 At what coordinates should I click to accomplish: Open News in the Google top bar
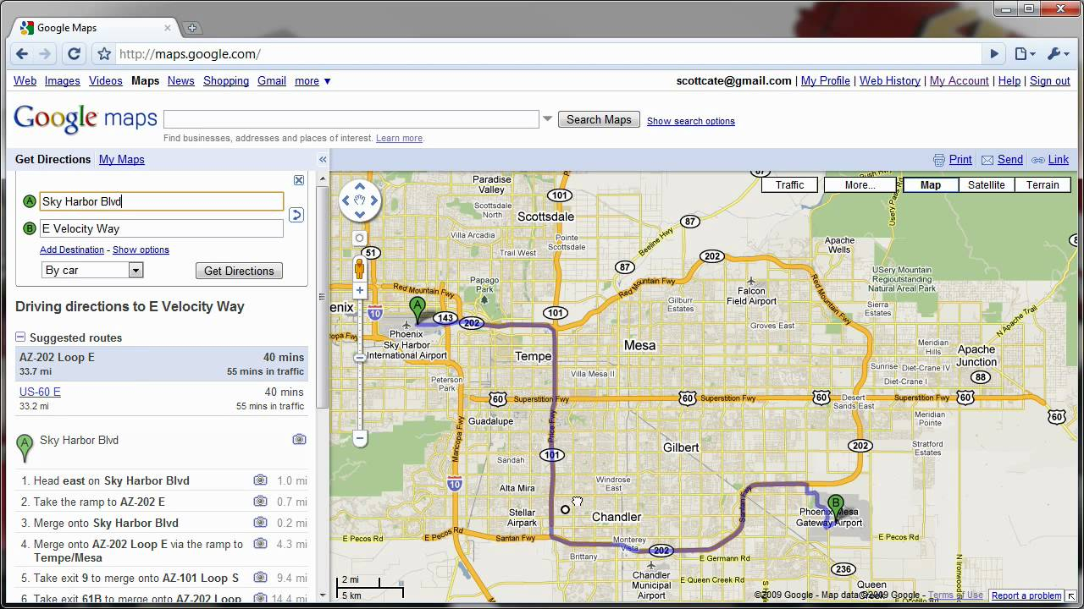181,81
